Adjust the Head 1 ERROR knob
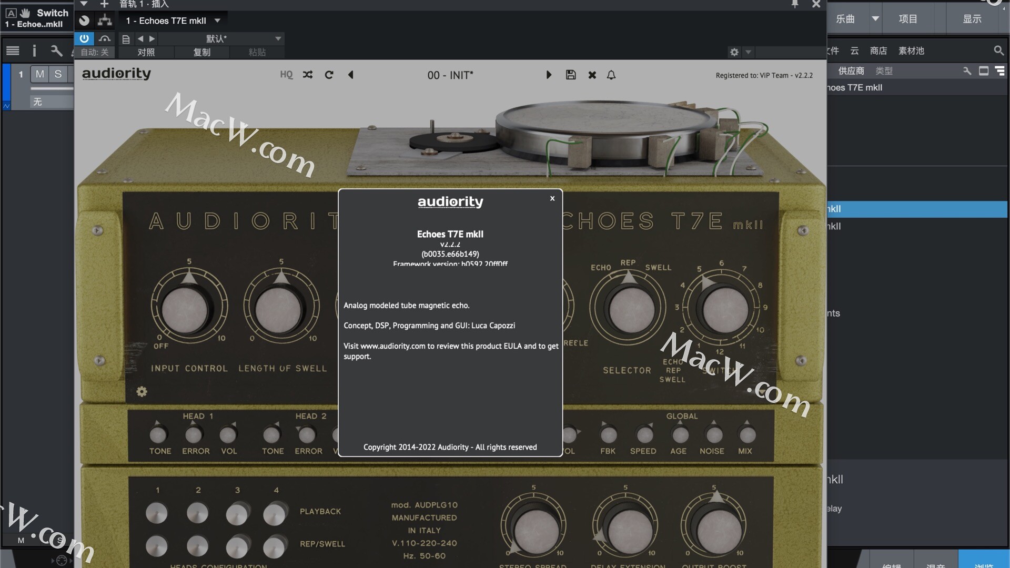 click(x=194, y=434)
